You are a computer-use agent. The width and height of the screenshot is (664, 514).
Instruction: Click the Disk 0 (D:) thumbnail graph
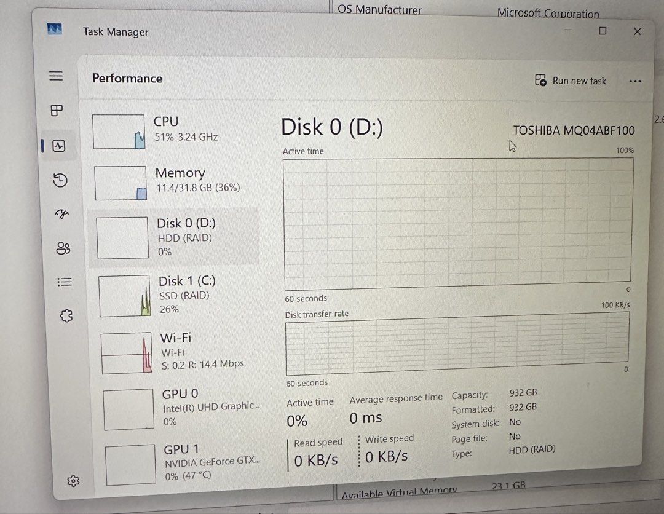coord(122,238)
